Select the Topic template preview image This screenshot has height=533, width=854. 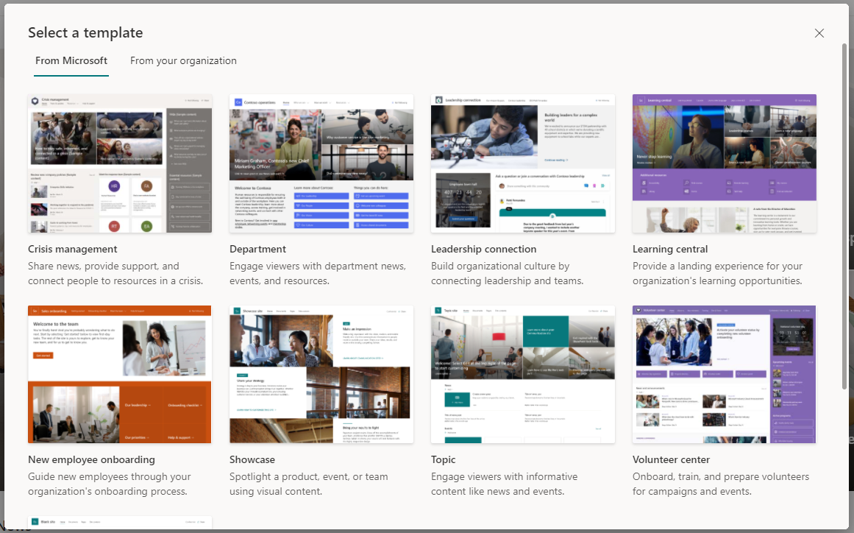pos(523,375)
